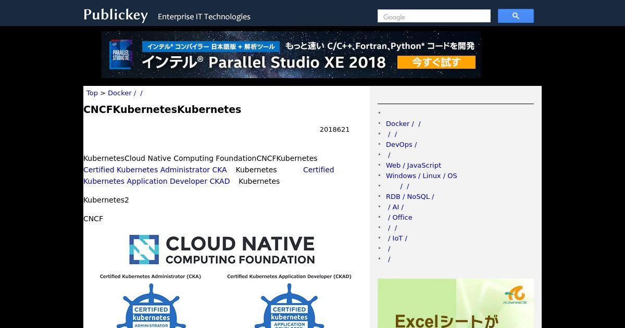Screen dimensions: 625x328
Task: Select the Web / JavaScript category
Action: click(x=414, y=166)
